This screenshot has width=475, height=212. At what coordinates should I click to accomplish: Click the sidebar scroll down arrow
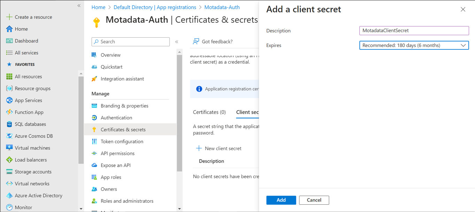tap(81, 209)
